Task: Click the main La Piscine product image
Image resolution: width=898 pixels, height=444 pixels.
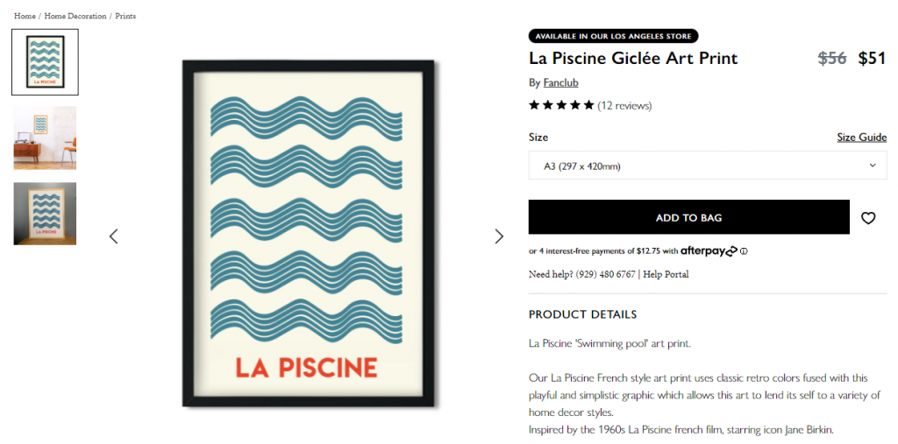Action: pos(306,233)
